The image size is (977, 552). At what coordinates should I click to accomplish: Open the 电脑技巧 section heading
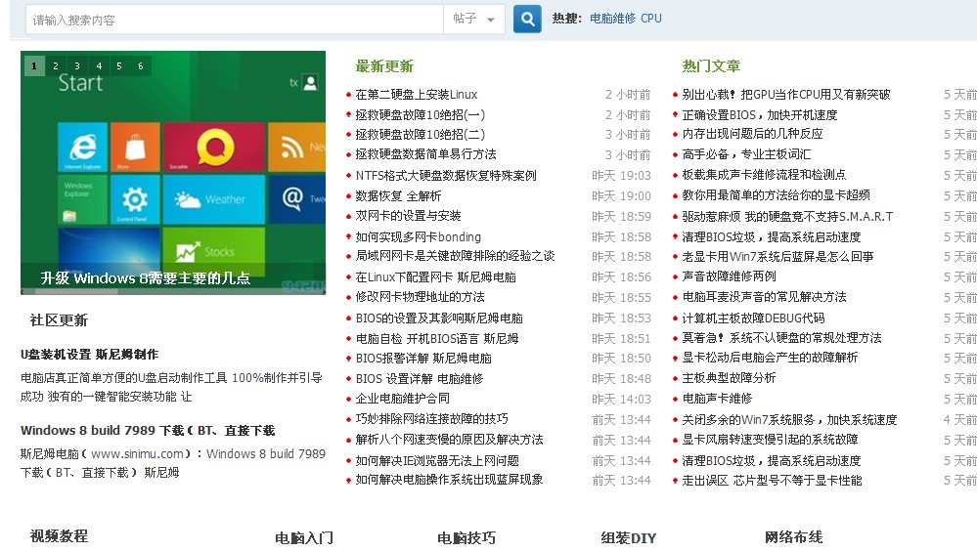(466, 537)
